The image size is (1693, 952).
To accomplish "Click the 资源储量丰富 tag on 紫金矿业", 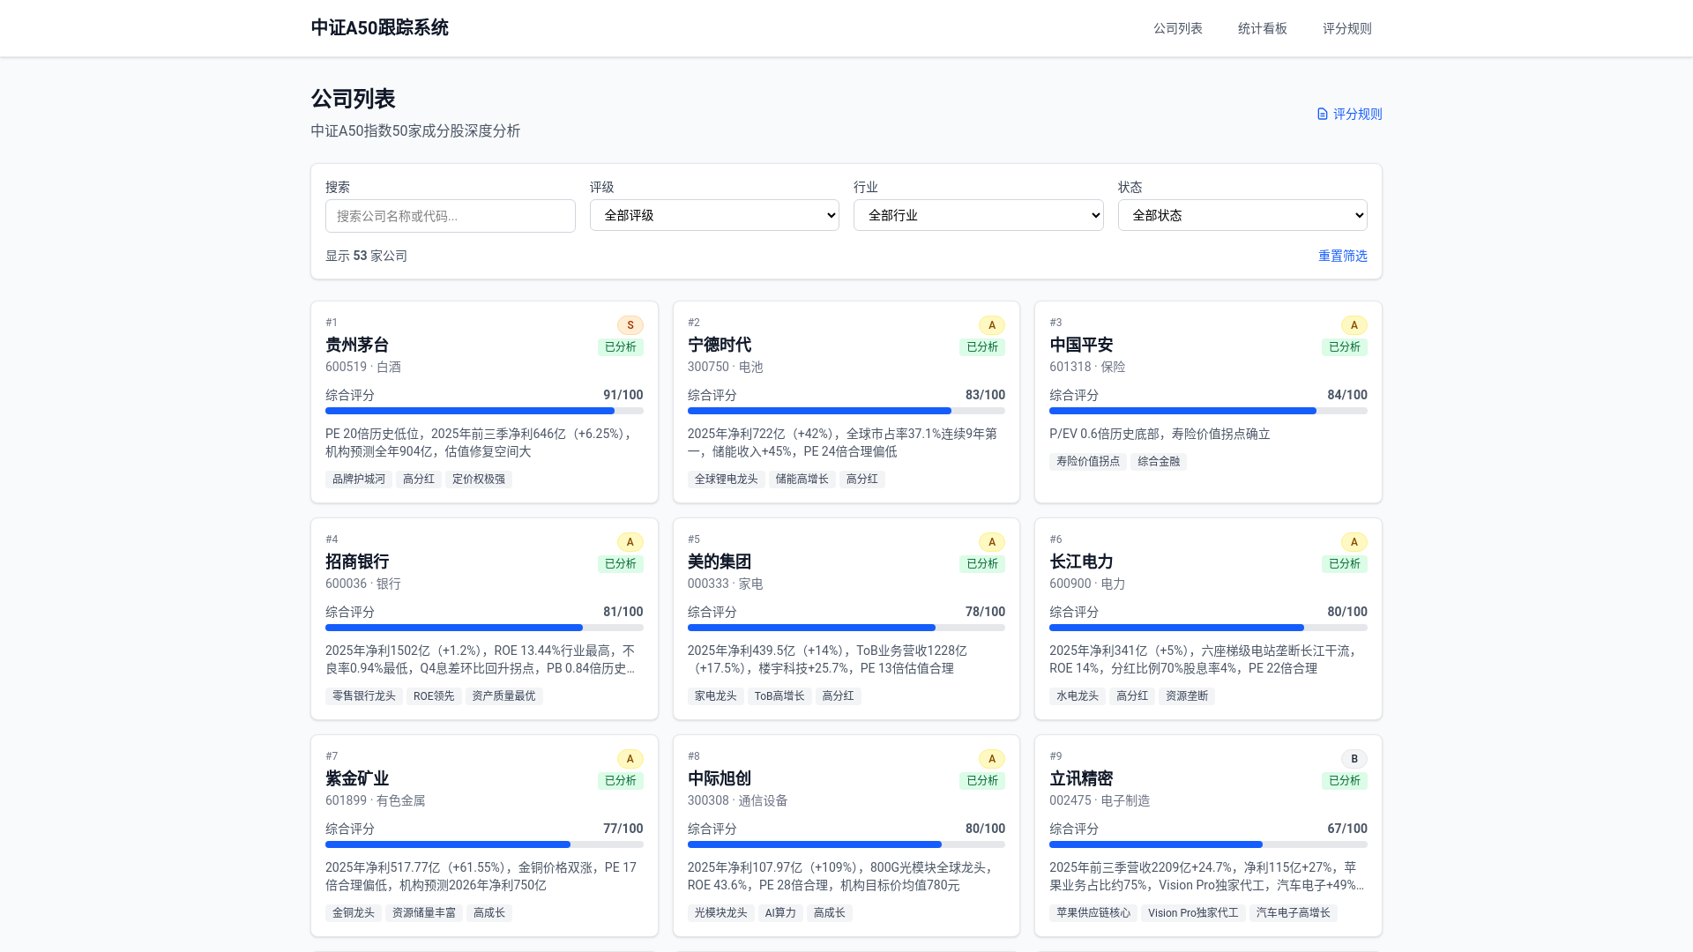I will [x=424, y=913].
